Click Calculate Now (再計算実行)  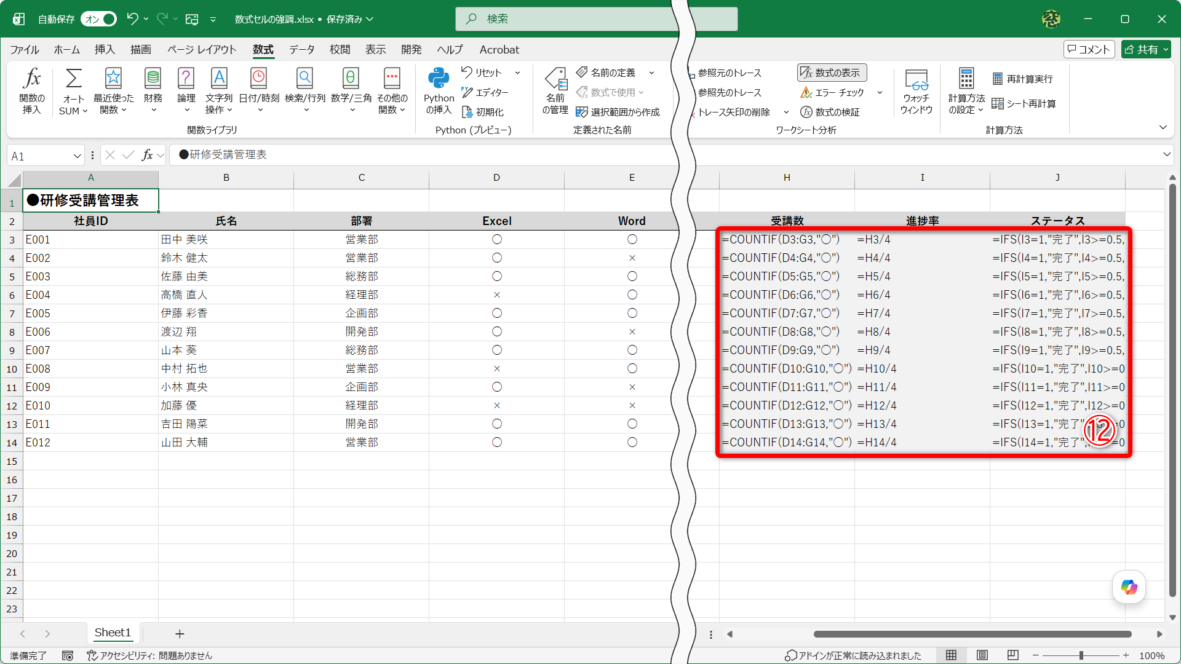point(1023,79)
